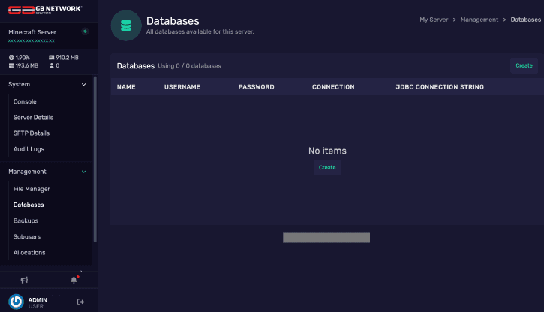Click Create button under No items
The image size is (544, 312).
[327, 167]
